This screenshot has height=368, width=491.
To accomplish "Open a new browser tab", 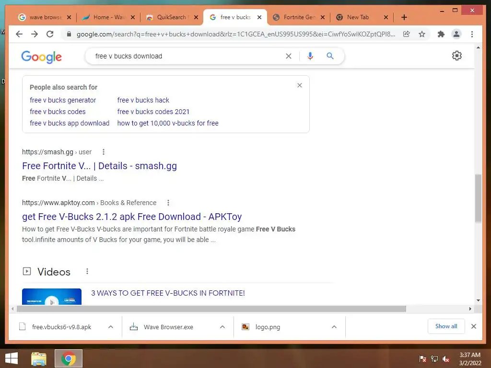I will 404,17.
